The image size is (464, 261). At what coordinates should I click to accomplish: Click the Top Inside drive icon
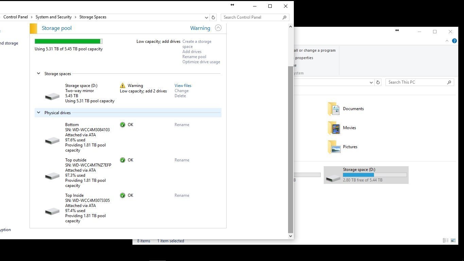pos(52,211)
